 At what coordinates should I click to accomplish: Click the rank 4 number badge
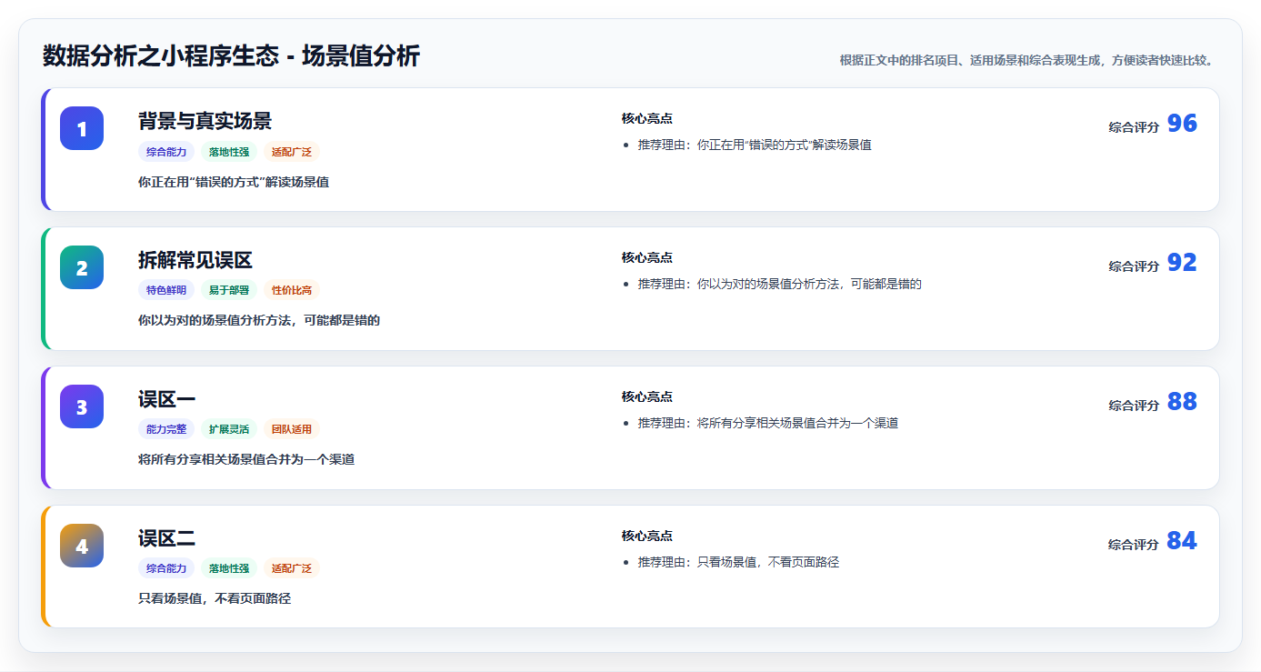82,546
